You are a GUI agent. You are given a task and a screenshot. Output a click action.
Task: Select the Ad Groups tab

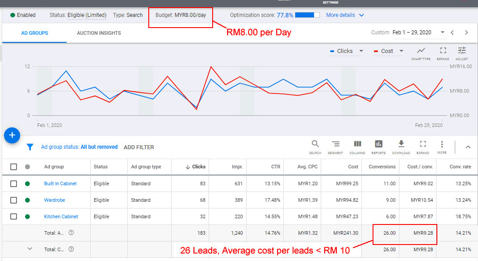pyautogui.click(x=34, y=33)
